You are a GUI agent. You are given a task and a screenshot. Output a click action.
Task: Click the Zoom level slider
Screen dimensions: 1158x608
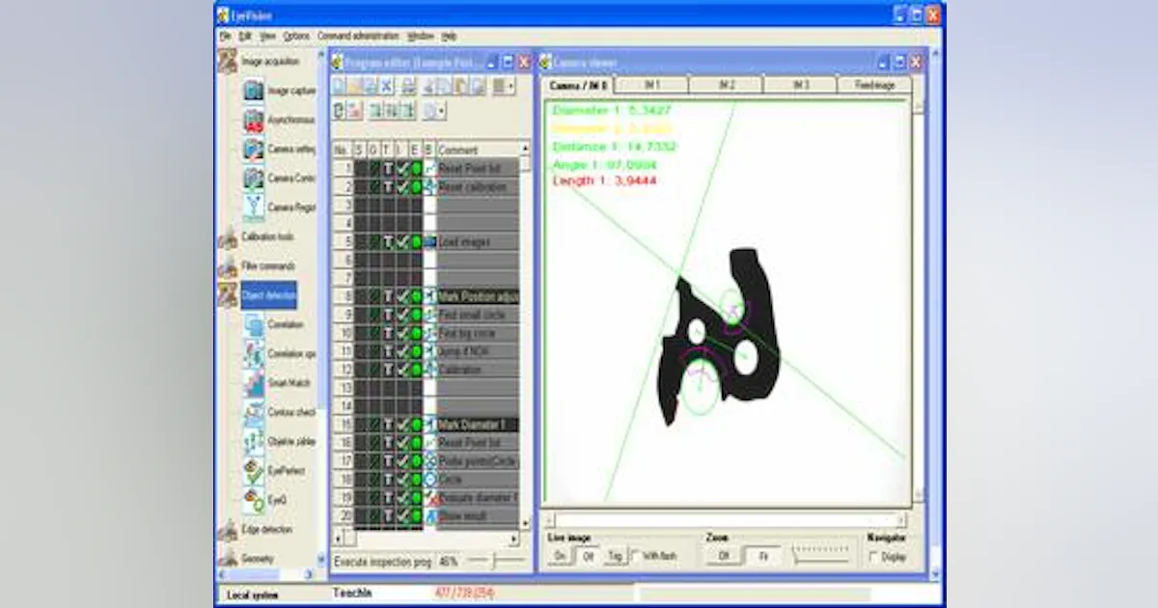(x=820, y=555)
